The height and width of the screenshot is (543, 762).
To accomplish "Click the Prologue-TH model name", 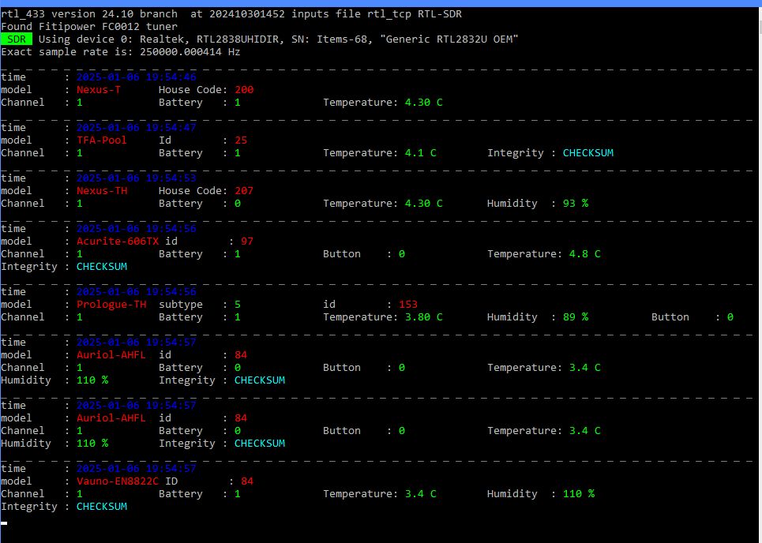I will (111, 305).
